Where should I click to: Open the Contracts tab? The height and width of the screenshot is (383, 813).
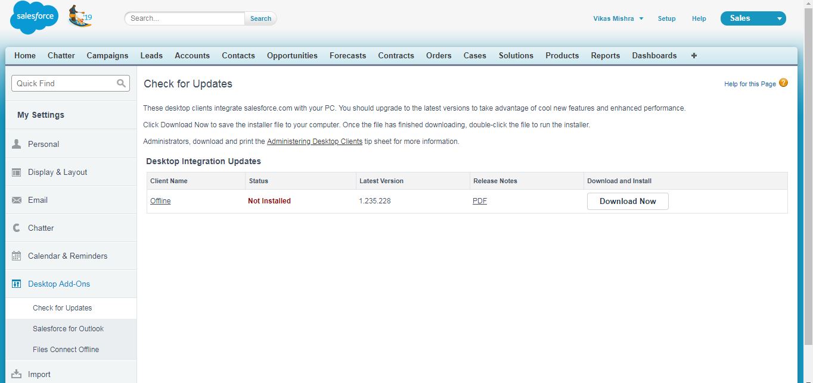[x=396, y=55]
